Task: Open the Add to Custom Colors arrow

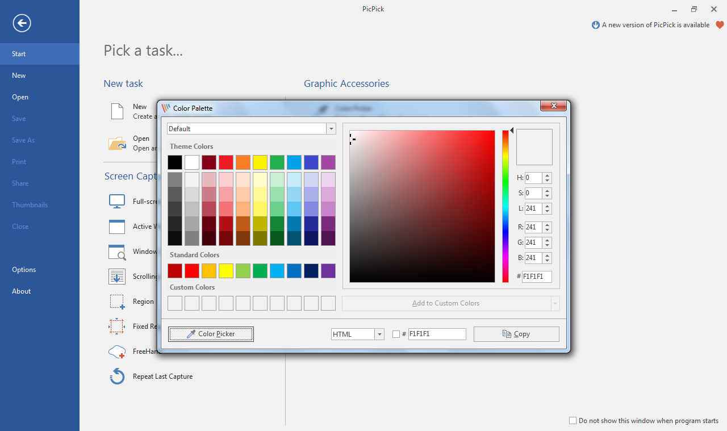Action: (555, 304)
